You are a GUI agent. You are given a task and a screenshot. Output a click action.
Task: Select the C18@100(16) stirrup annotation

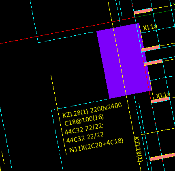click(x=84, y=120)
